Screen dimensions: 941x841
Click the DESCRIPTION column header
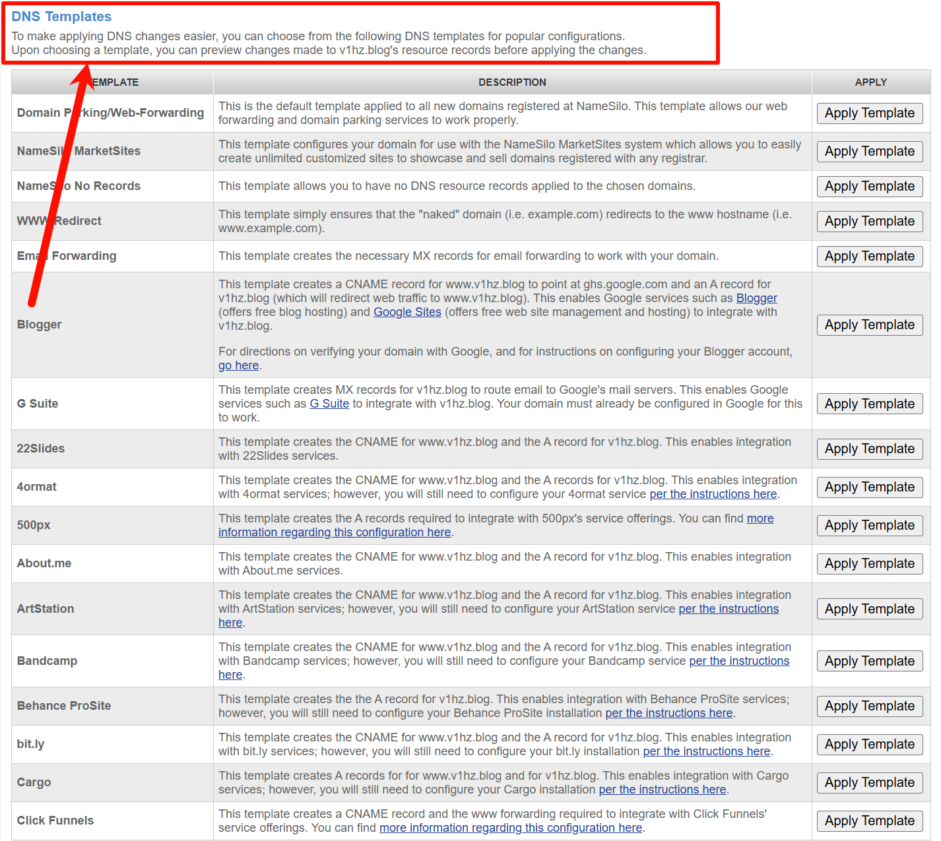coord(512,82)
